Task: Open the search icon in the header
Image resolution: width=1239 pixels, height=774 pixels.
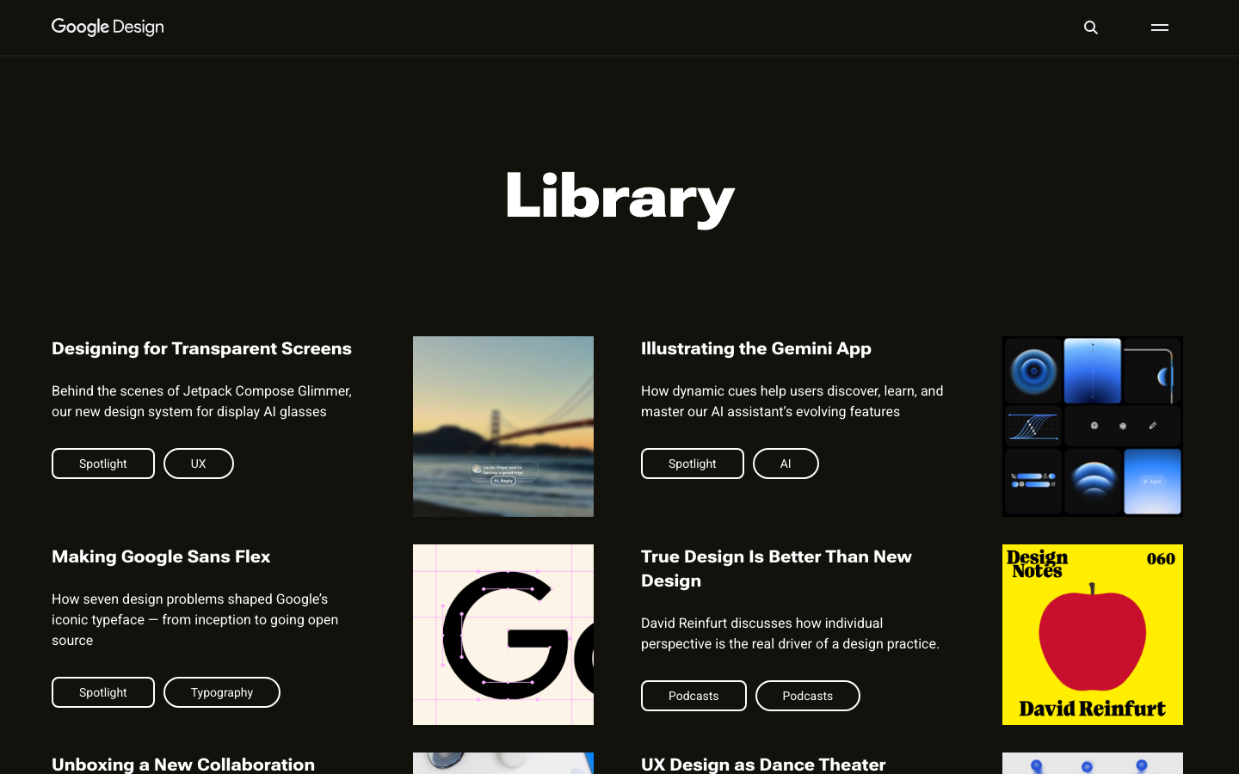Action: click(1090, 28)
